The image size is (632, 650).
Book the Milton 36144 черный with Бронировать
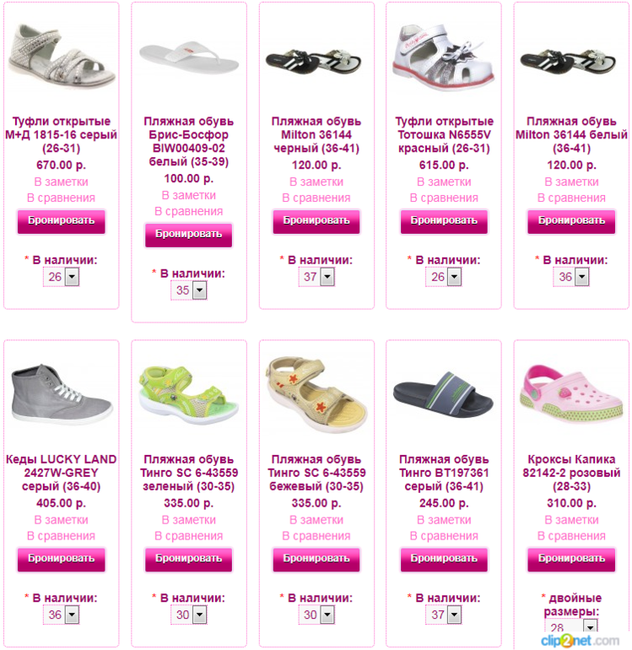point(316,221)
